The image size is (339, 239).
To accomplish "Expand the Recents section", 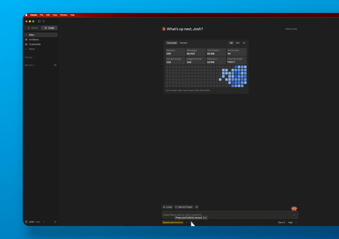I will tap(30, 65).
